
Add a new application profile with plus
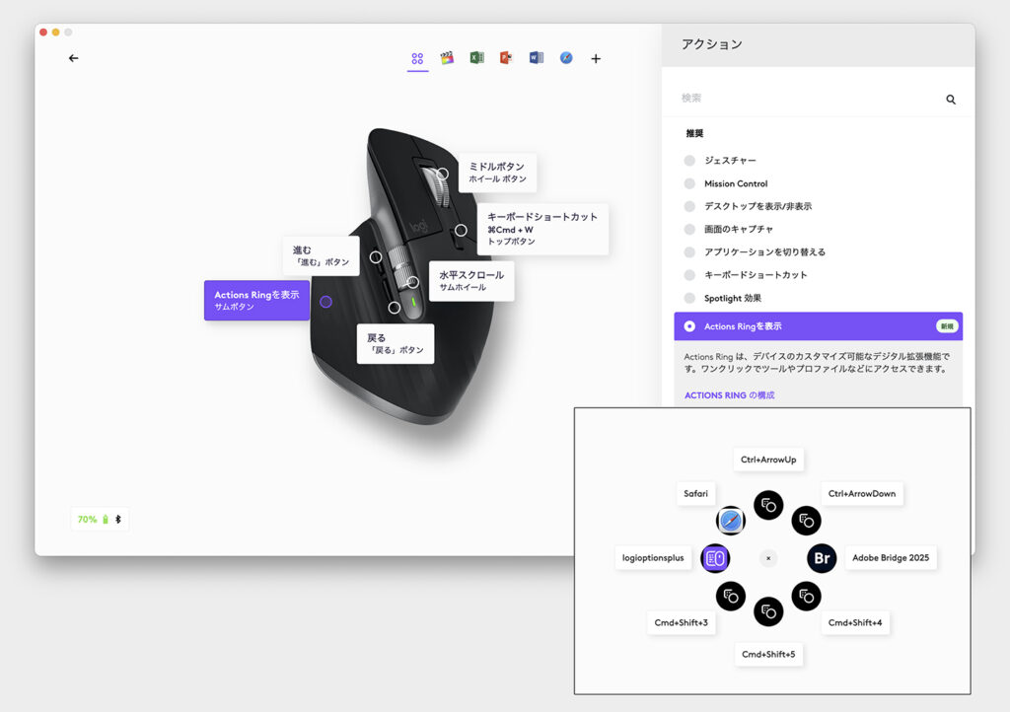point(596,59)
